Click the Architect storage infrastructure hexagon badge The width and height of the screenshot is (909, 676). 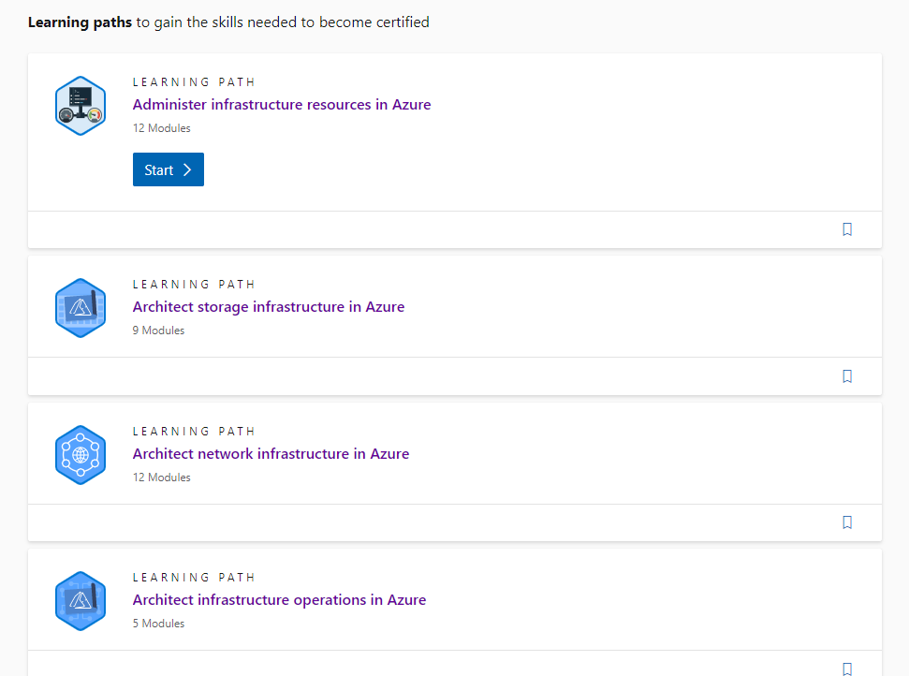coord(81,308)
